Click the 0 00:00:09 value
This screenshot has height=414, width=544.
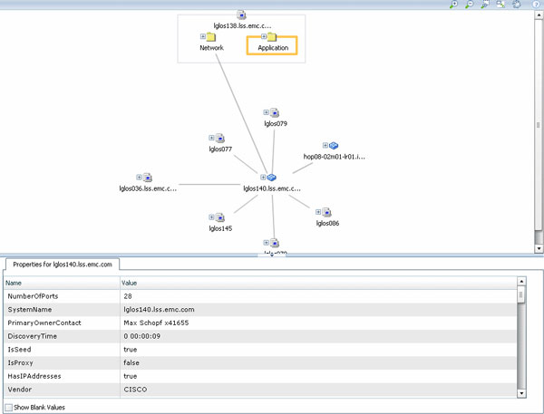click(x=142, y=336)
